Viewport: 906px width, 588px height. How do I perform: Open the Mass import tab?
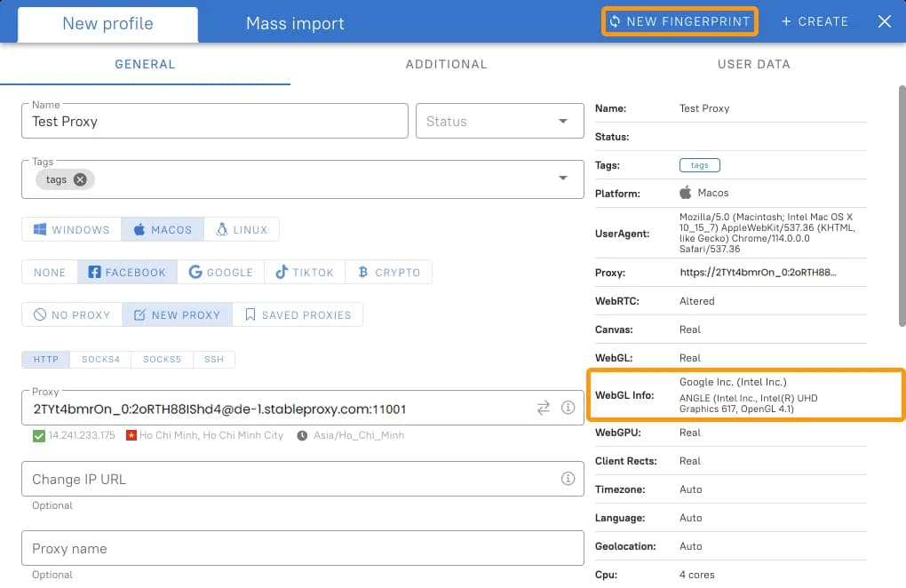click(295, 23)
